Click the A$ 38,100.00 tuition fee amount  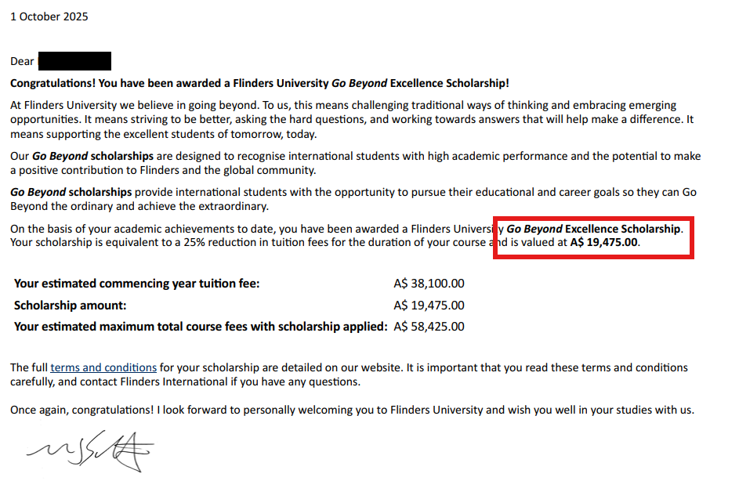click(429, 284)
